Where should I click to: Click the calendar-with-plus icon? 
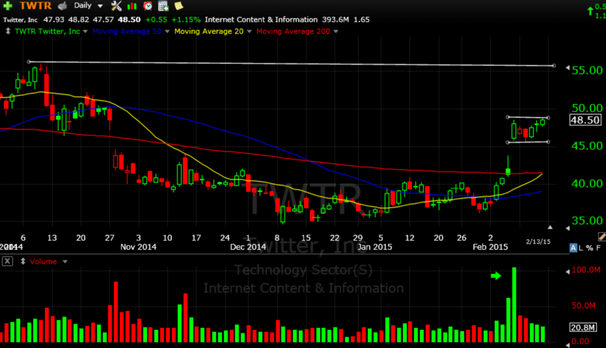[x=163, y=6]
